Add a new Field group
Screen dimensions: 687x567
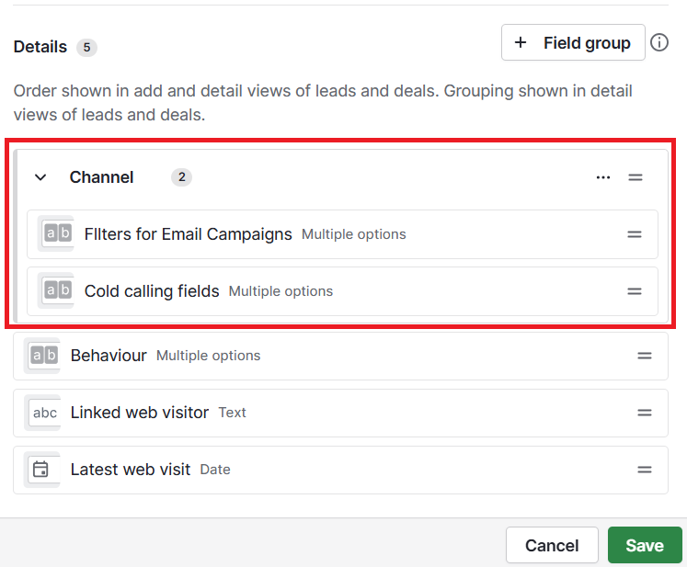[573, 42]
